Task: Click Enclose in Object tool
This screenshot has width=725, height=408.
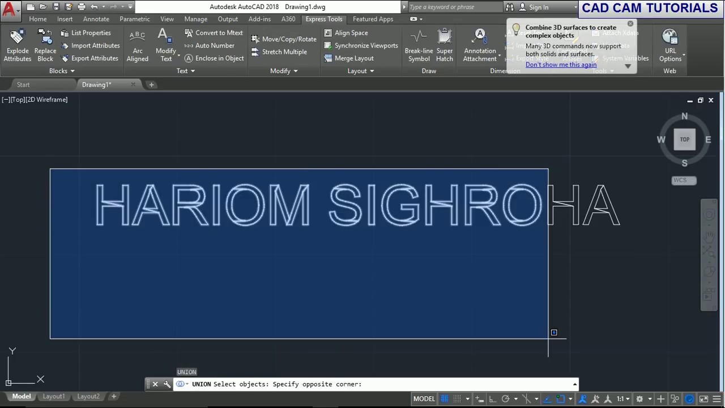Action: 214,58
